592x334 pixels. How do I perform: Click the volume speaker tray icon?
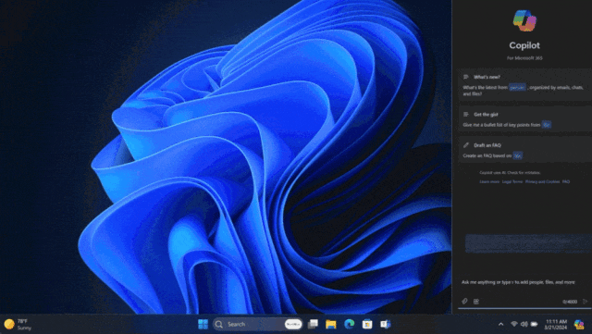coord(524,324)
